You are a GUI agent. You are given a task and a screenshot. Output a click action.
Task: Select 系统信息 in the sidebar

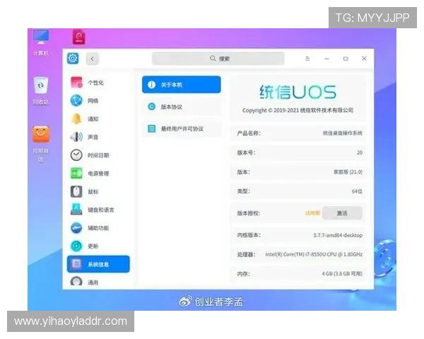pyautogui.click(x=98, y=264)
